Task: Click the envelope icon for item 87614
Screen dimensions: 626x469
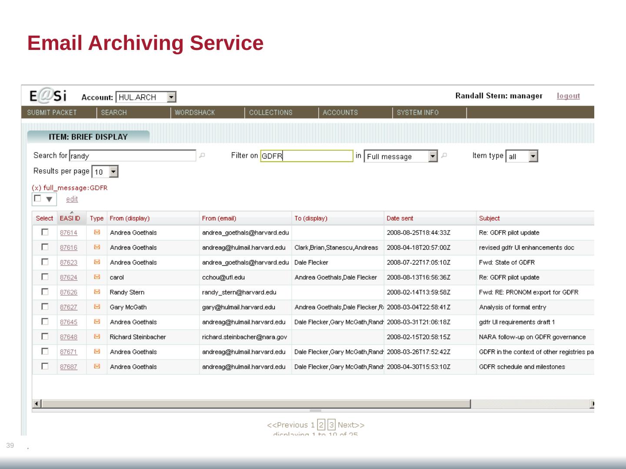Action: (x=97, y=232)
